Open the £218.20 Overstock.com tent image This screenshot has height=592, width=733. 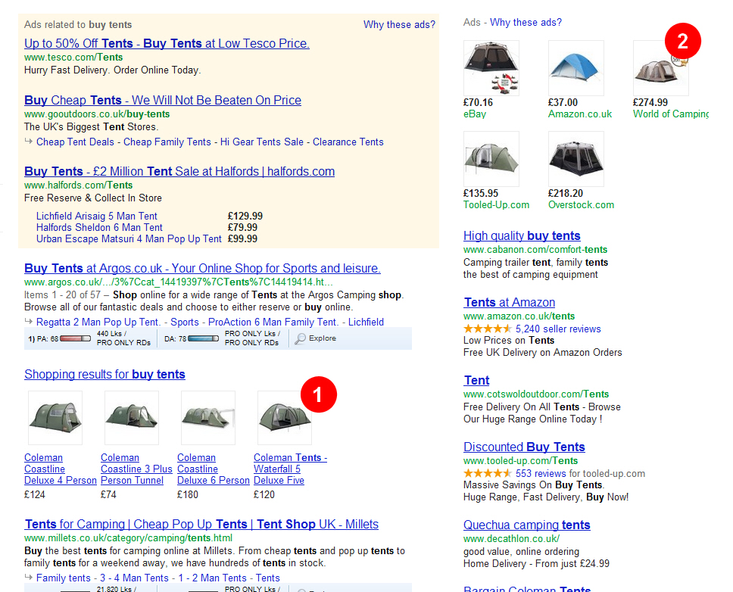pos(576,159)
